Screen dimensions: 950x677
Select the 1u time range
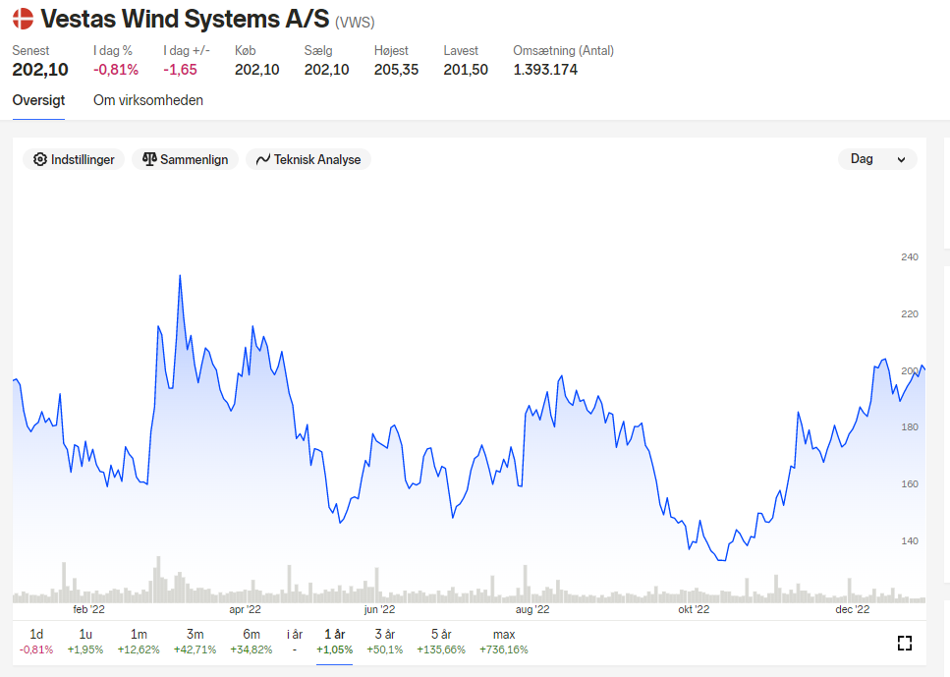click(x=85, y=642)
